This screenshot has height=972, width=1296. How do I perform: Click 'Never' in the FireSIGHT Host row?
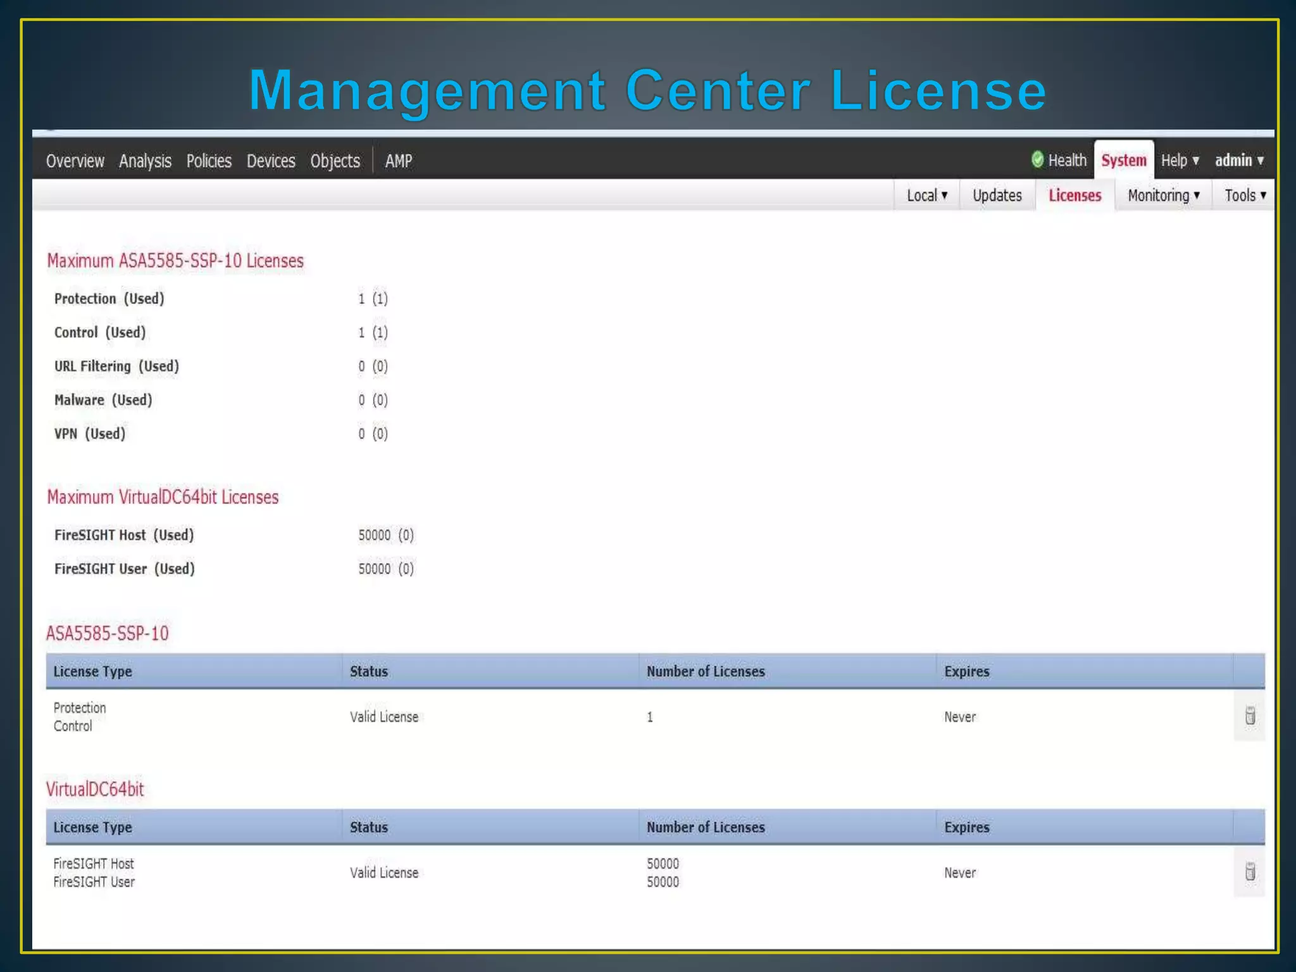click(960, 873)
